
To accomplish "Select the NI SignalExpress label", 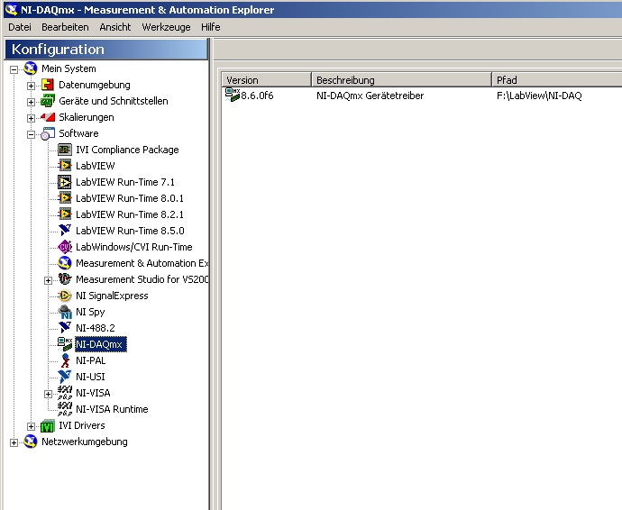I will pyautogui.click(x=112, y=296).
